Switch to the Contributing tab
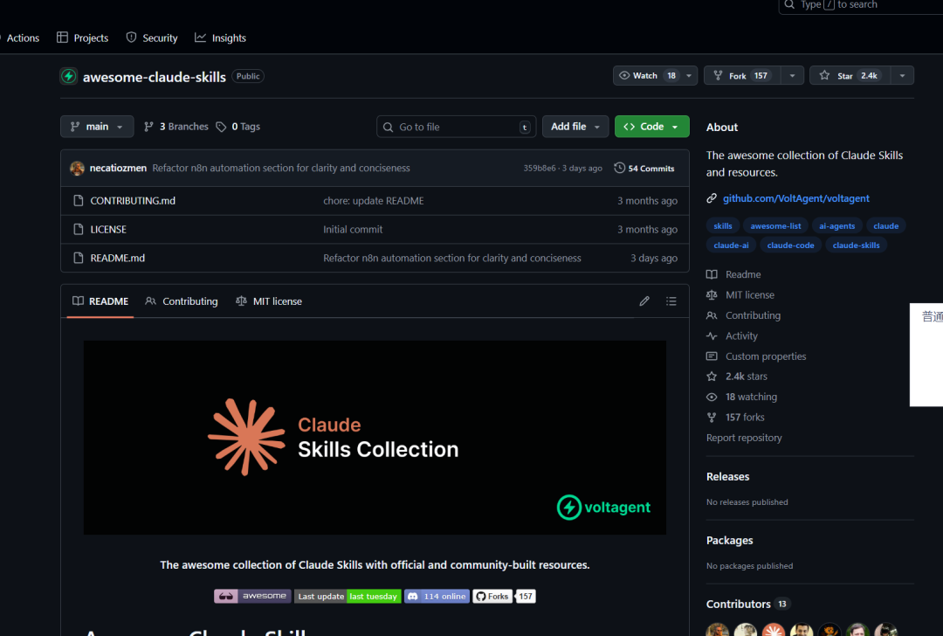943x636 pixels. pos(182,301)
